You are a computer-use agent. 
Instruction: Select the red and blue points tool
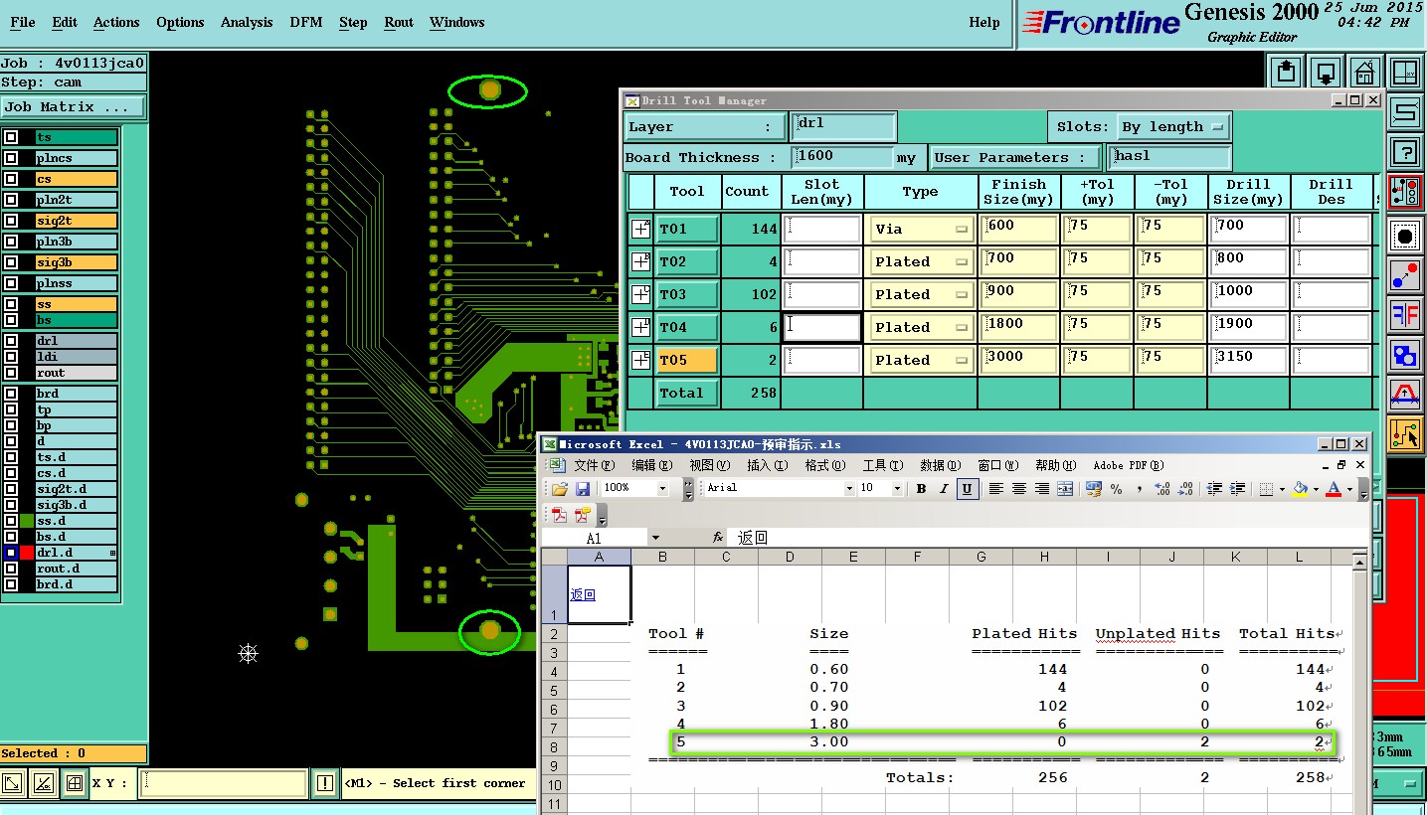click(x=1404, y=275)
